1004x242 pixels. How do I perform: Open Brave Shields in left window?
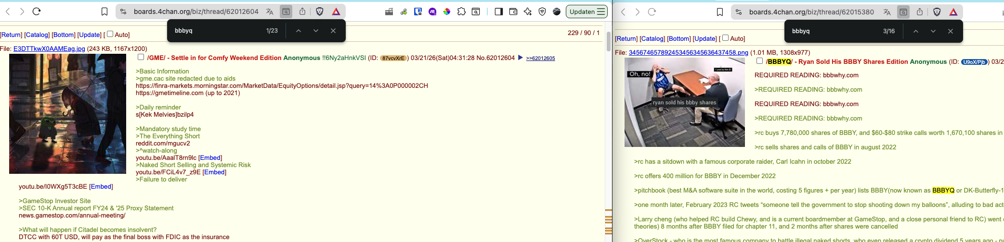pos(319,12)
